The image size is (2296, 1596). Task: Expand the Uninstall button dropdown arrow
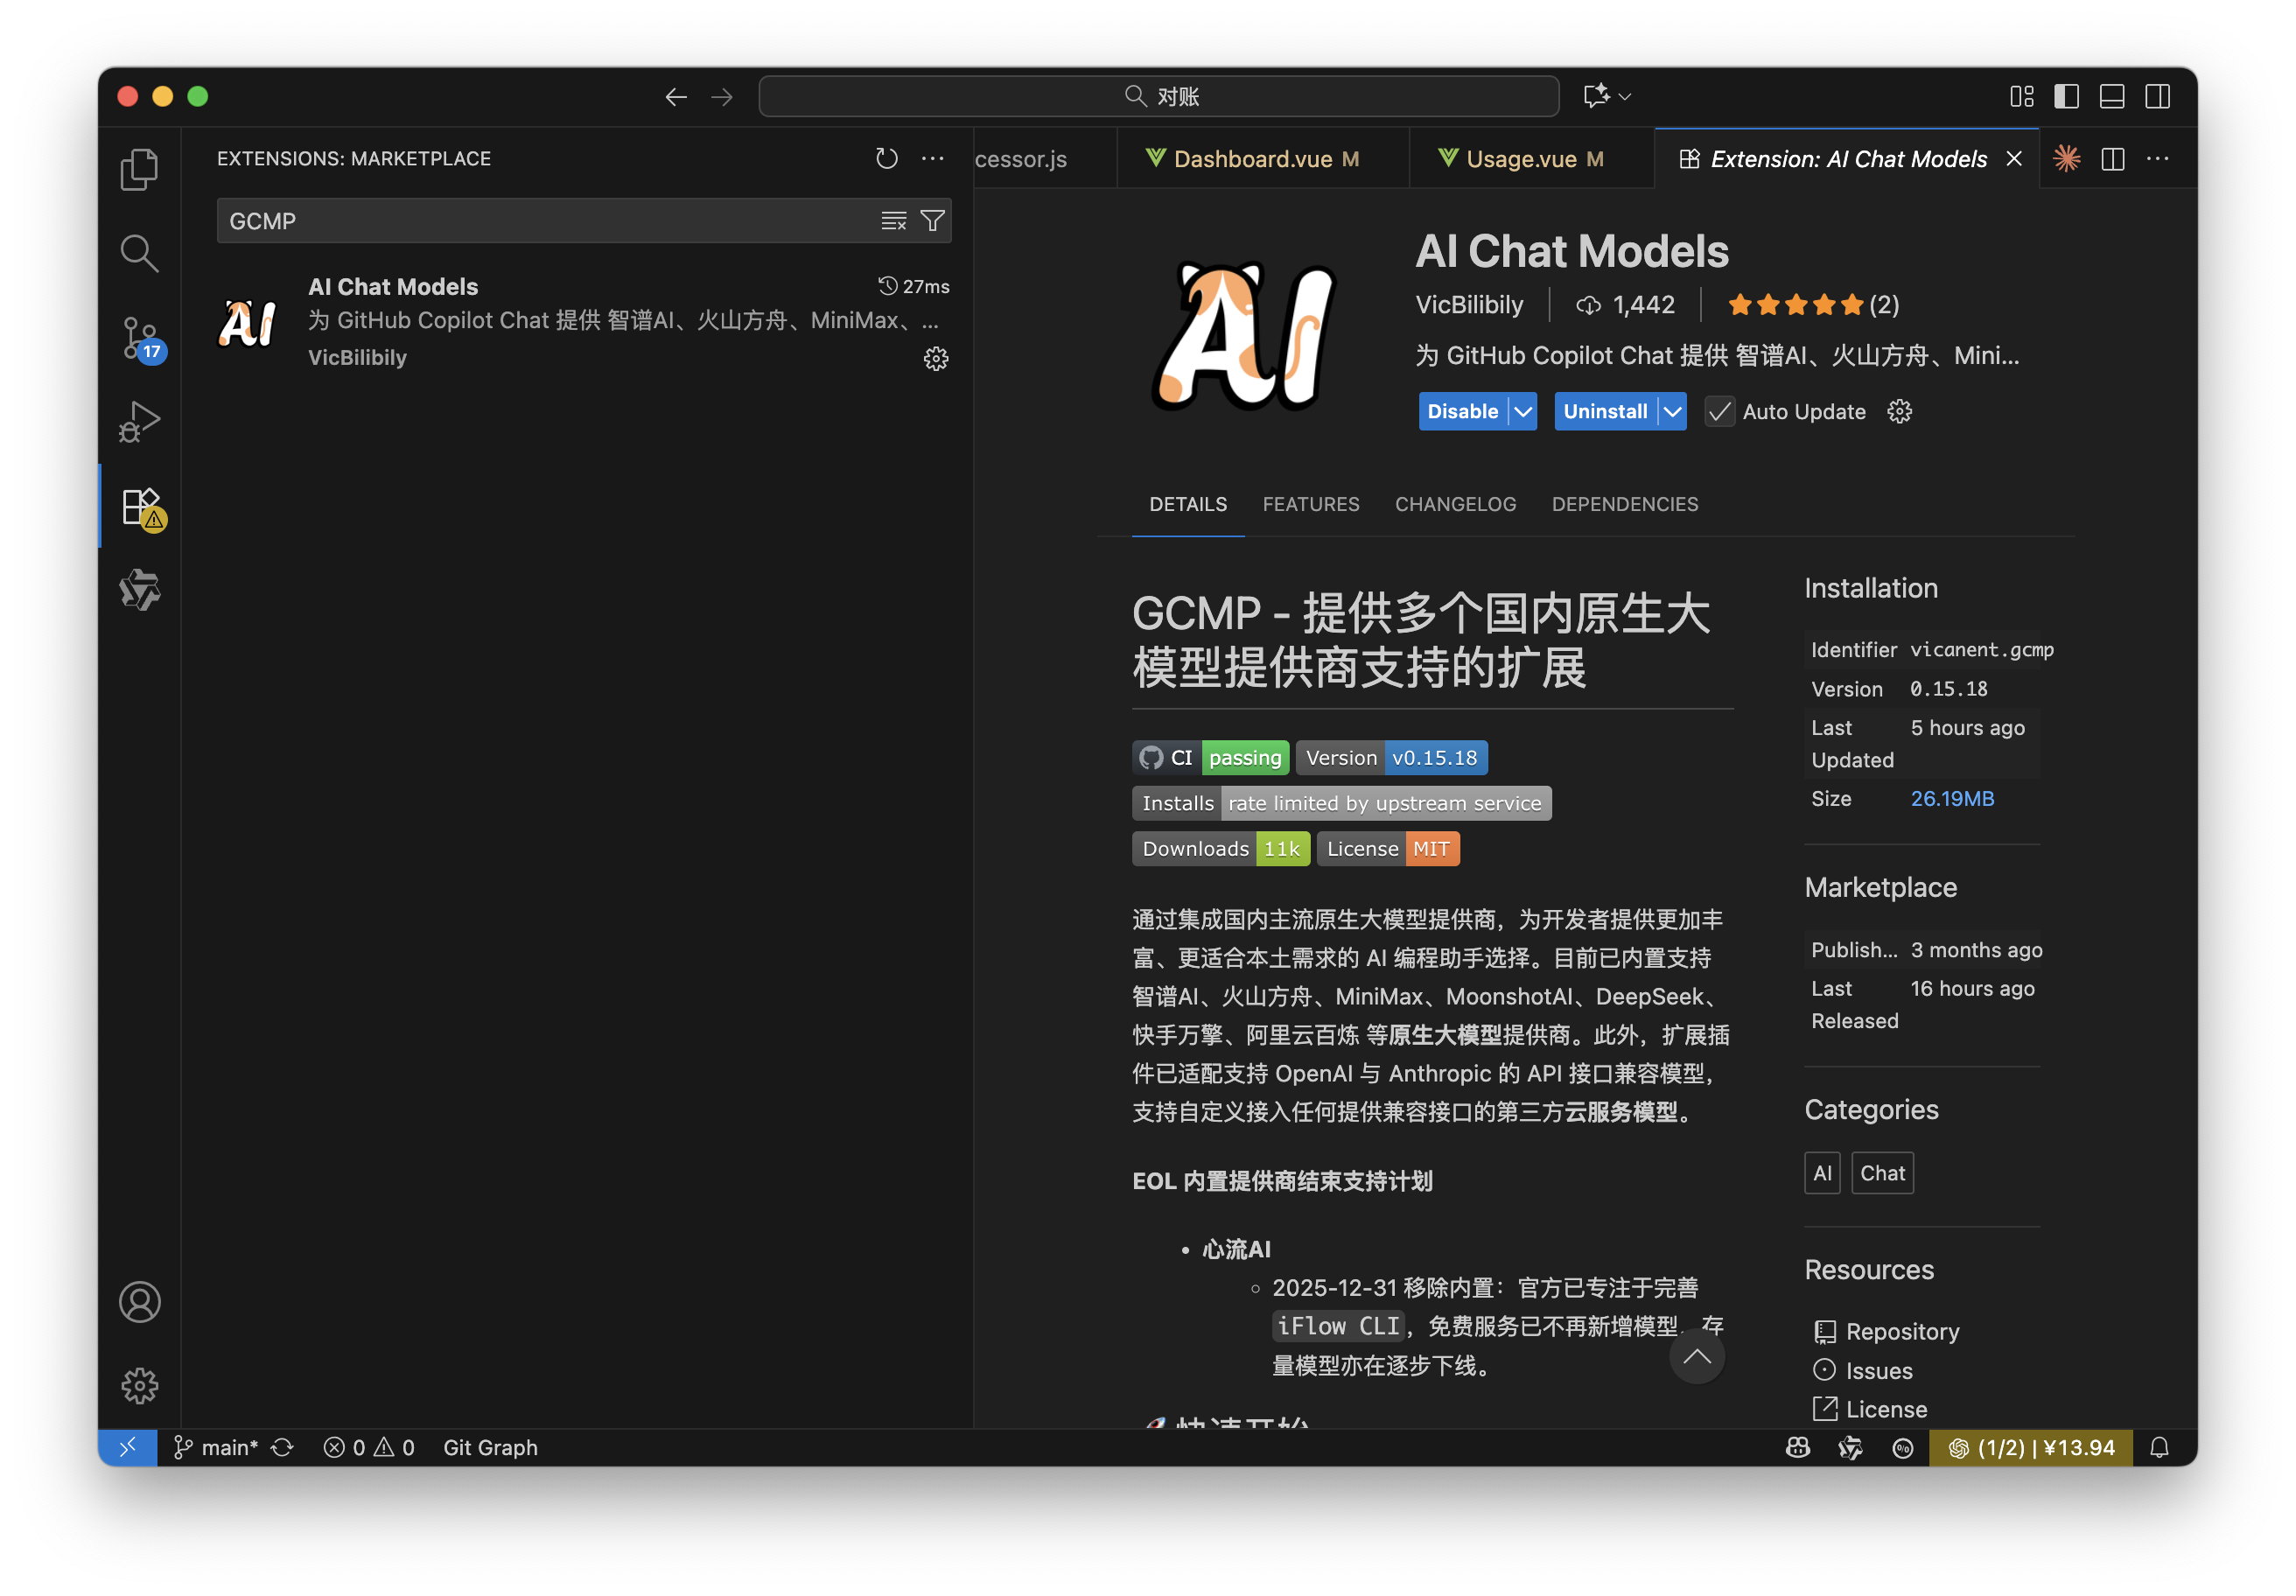[x=1672, y=412]
